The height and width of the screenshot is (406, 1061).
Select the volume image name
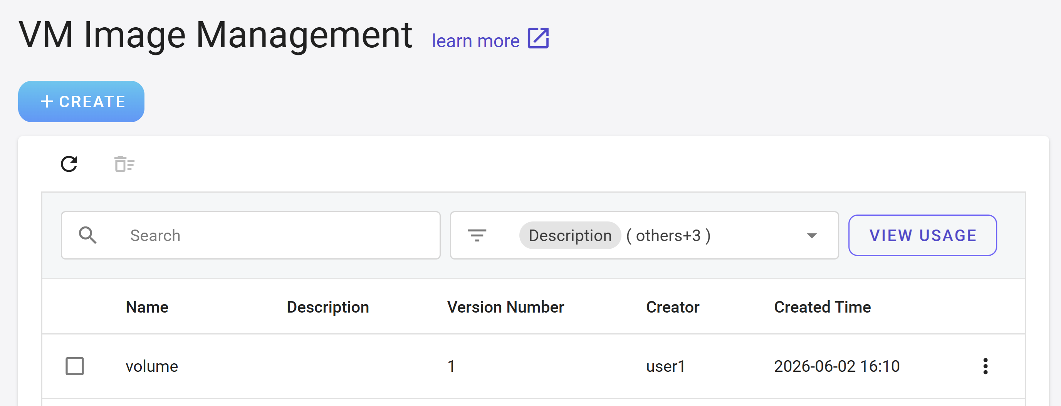pos(151,366)
